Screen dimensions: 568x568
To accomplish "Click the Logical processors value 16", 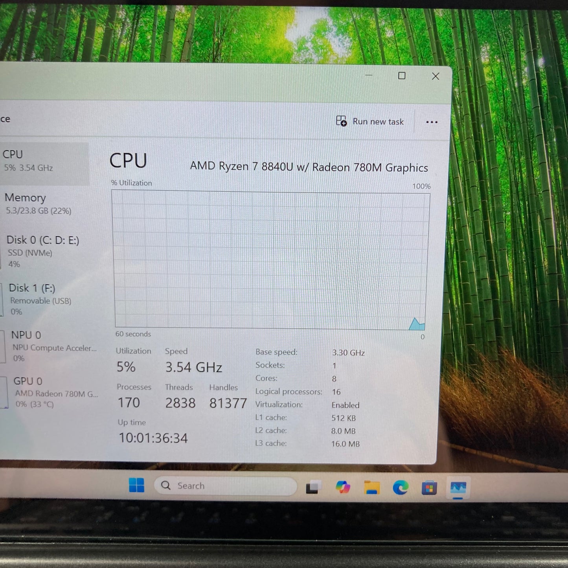I will coord(336,392).
